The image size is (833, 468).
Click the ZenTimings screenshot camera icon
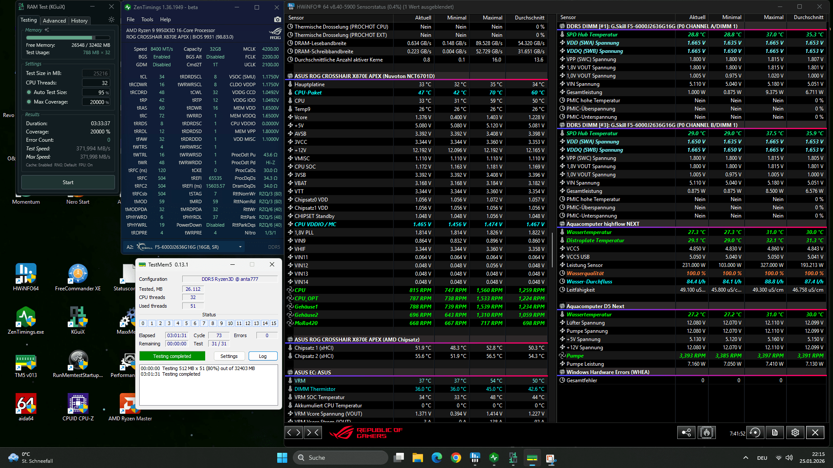[x=277, y=19]
